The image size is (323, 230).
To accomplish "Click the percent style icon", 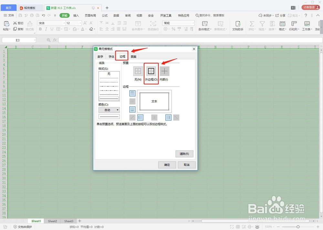I will tap(173, 29).
